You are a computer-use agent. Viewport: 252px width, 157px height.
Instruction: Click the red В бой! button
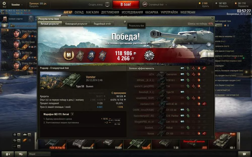(126, 5)
